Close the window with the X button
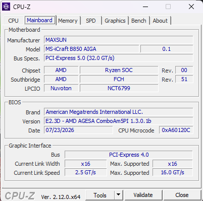 pos(191,7)
